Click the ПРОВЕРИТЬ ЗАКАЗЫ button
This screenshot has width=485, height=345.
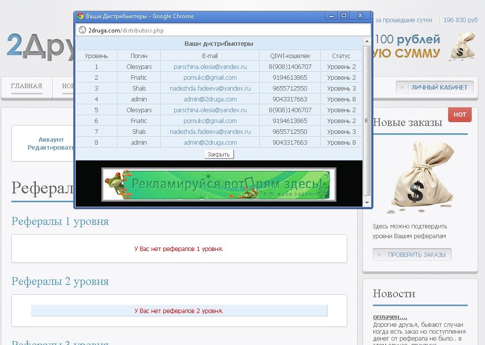412,254
